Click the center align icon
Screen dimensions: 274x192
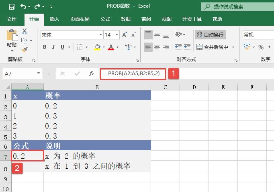point(157,47)
